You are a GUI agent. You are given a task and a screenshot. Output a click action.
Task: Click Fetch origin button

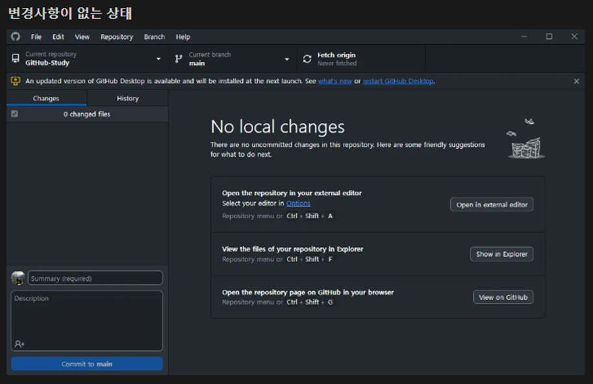pos(362,58)
